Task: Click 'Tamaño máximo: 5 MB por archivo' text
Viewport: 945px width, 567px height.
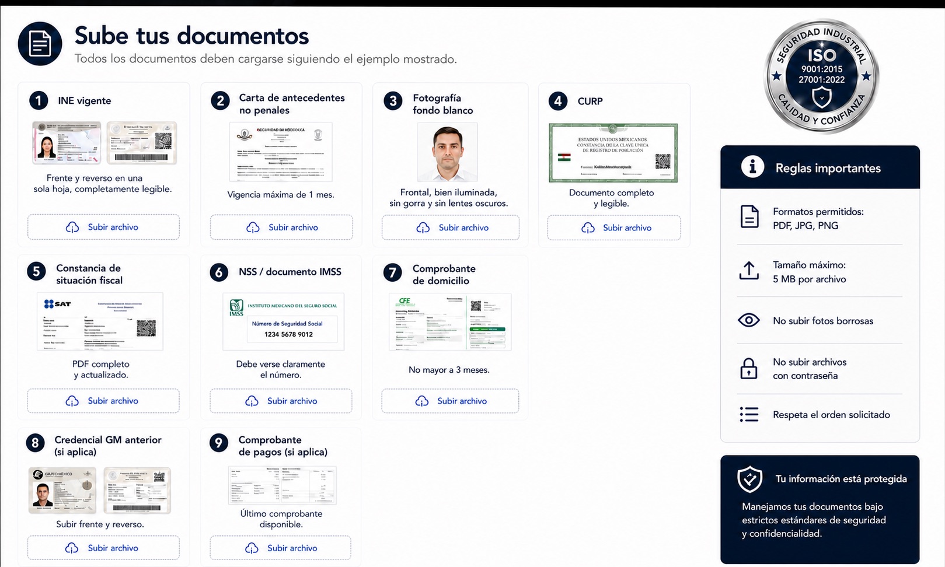Action: tap(810, 272)
